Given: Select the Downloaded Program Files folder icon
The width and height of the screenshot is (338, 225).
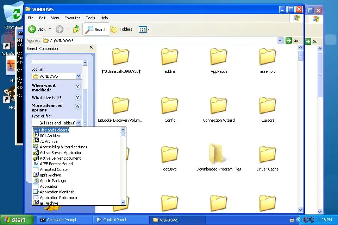Looking at the screenshot, I should pyautogui.click(x=218, y=154).
